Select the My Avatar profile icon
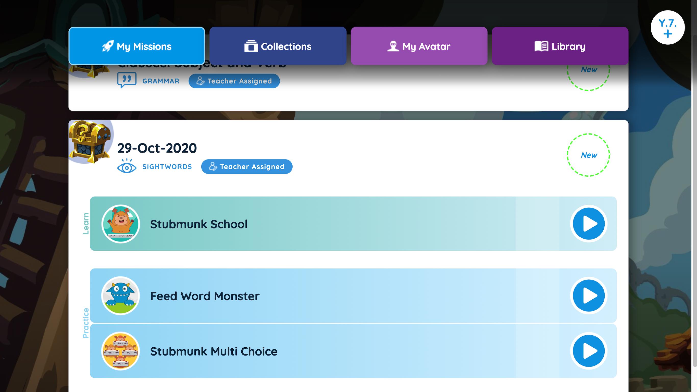 (x=393, y=46)
